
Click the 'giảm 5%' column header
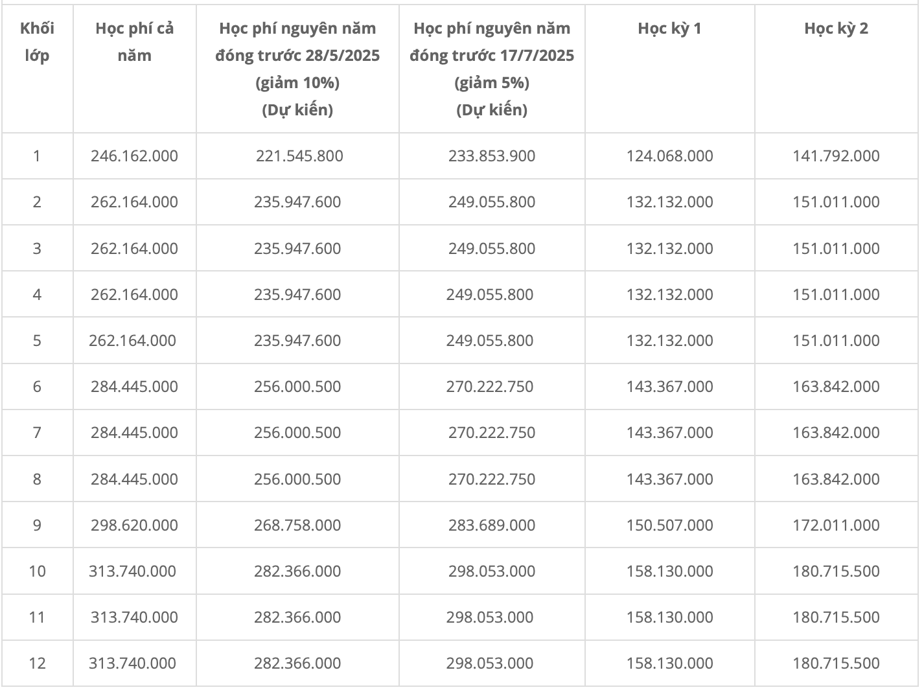[x=492, y=69]
